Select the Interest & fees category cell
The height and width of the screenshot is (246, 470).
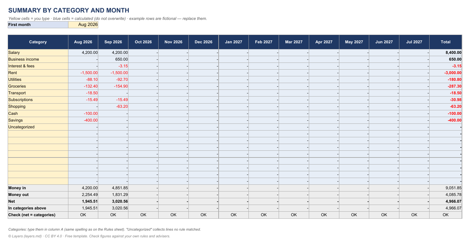click(38, 66)
